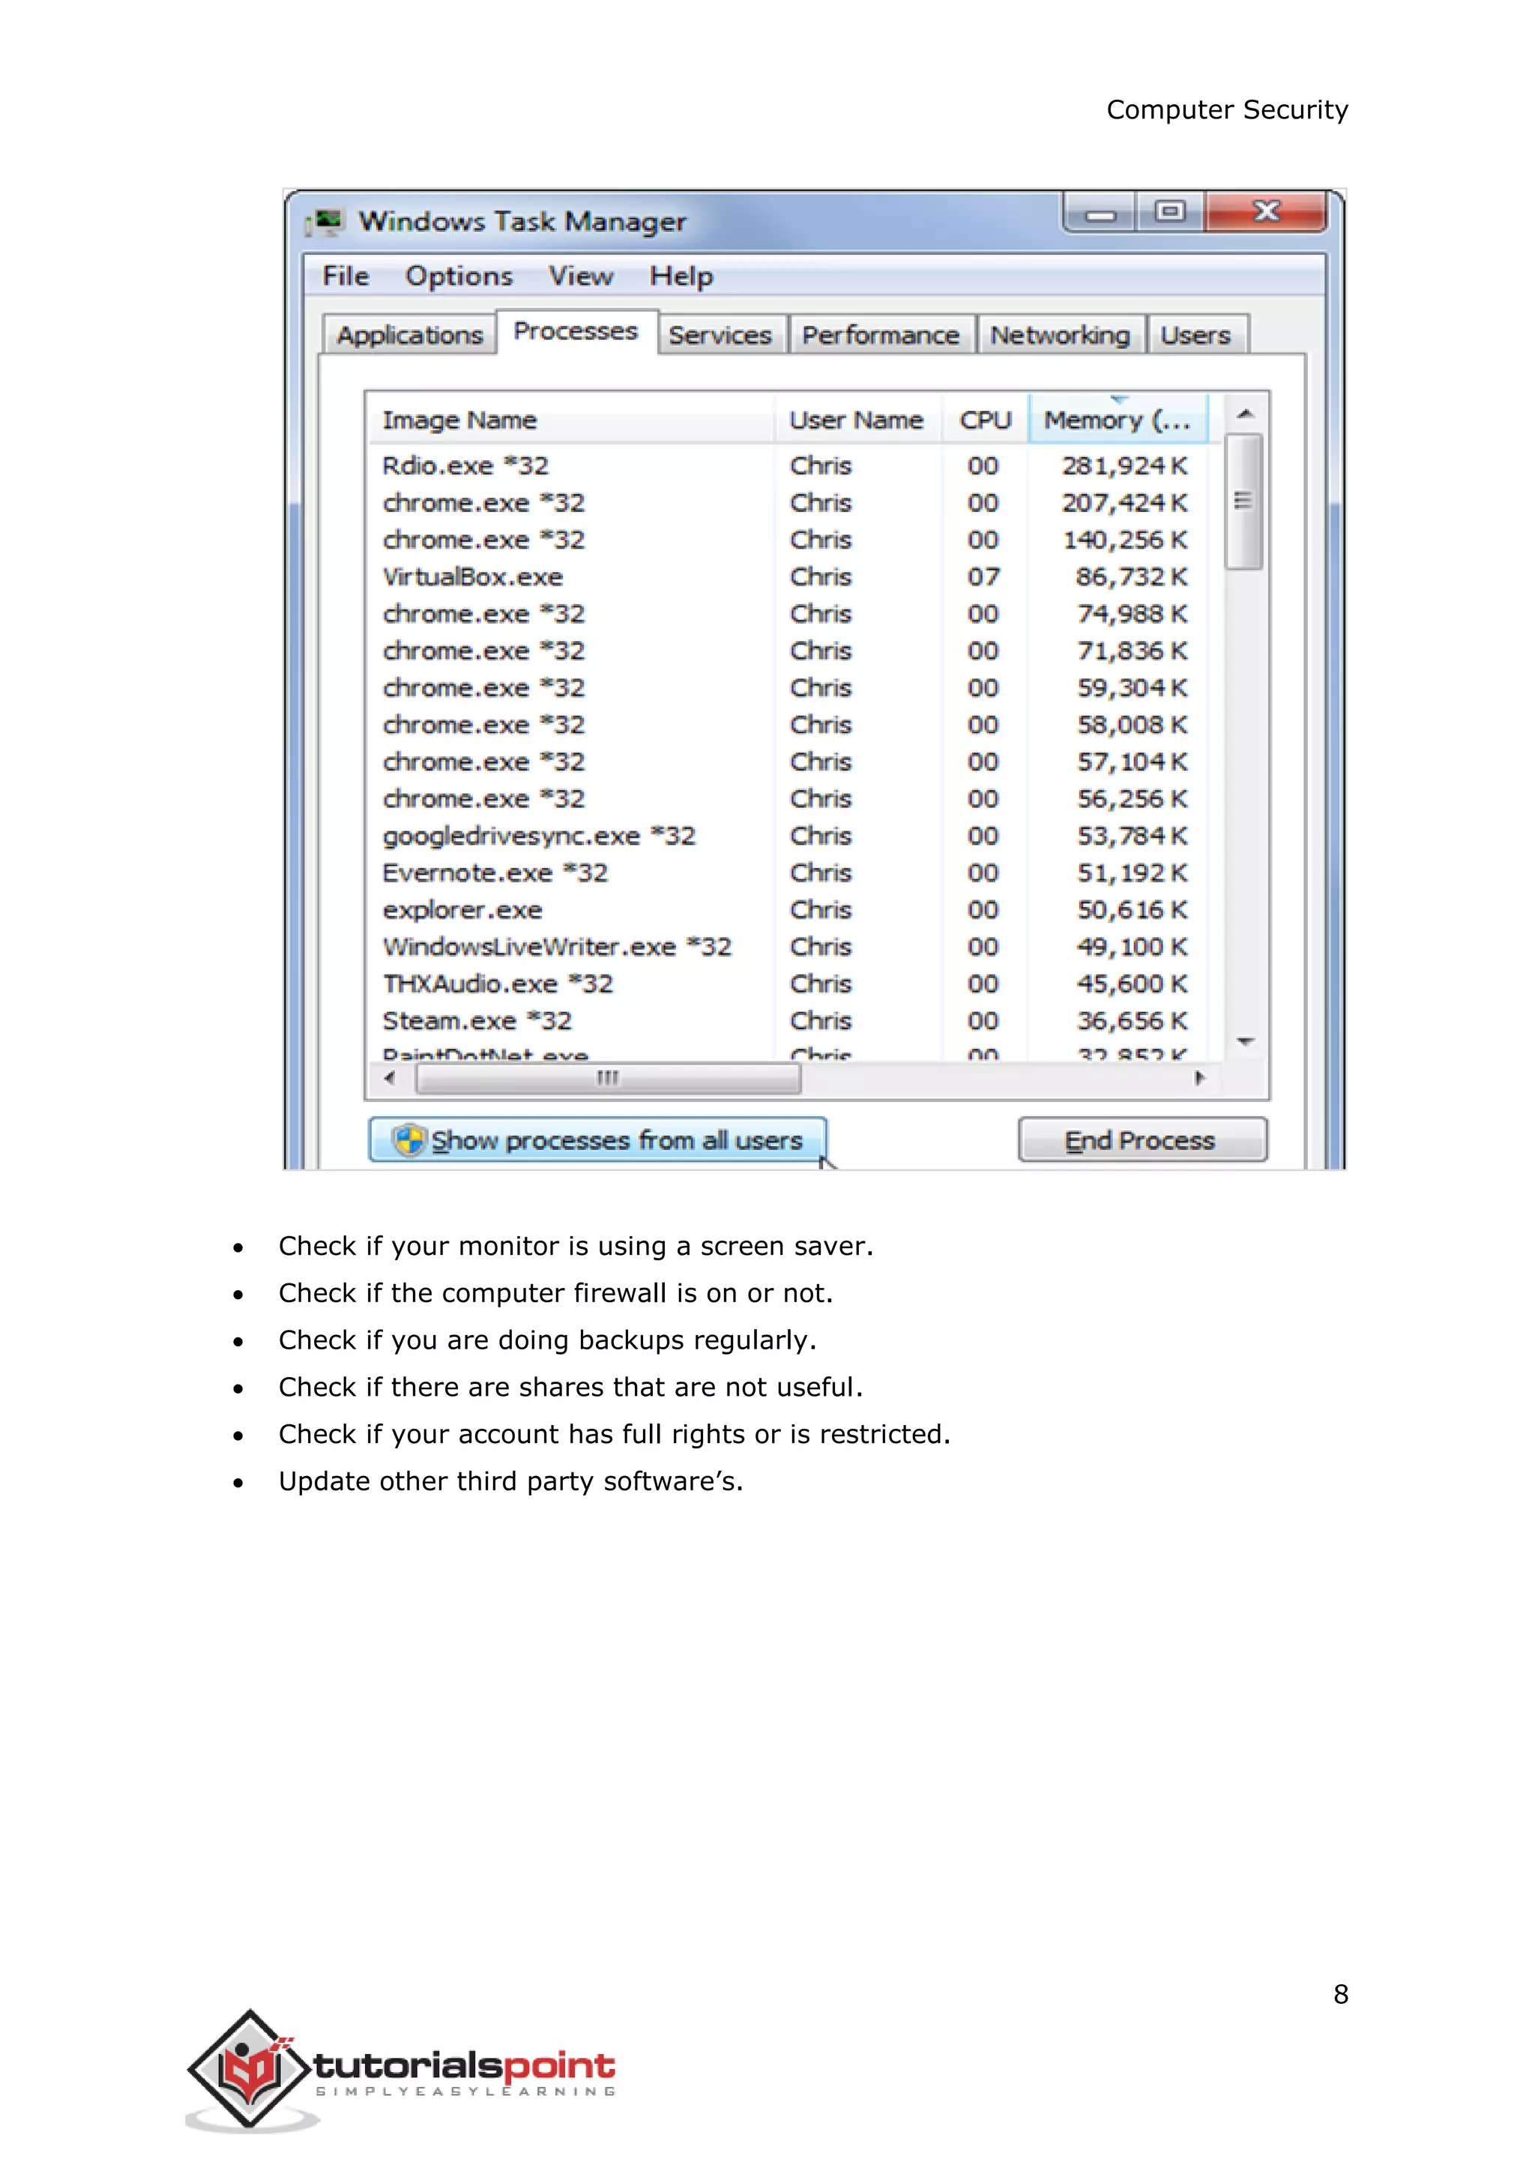Image resolution: width=1535 pixels, height=2171 pixels.
Task: Click the Computer Security page header
Action: click(1227, 109)
